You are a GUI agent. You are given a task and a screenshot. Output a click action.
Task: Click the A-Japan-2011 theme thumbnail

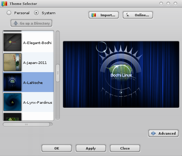click(12, 62)
